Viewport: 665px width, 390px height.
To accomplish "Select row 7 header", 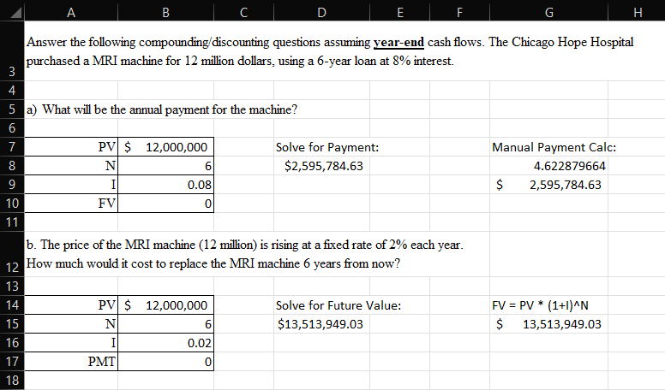I will coord(12,146).
